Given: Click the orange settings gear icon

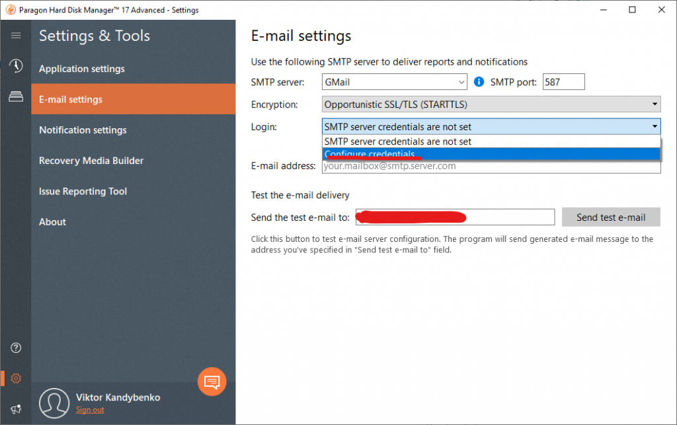Looking at the screenshot, I should (15, 378).
